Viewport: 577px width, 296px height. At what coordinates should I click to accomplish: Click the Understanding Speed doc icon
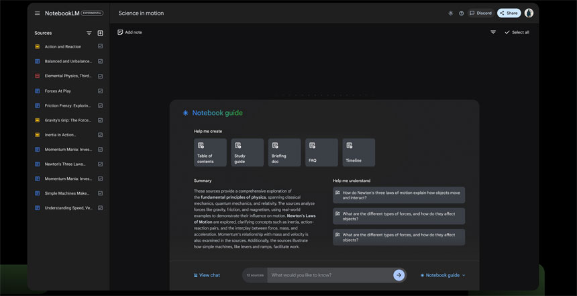[37, 208]
